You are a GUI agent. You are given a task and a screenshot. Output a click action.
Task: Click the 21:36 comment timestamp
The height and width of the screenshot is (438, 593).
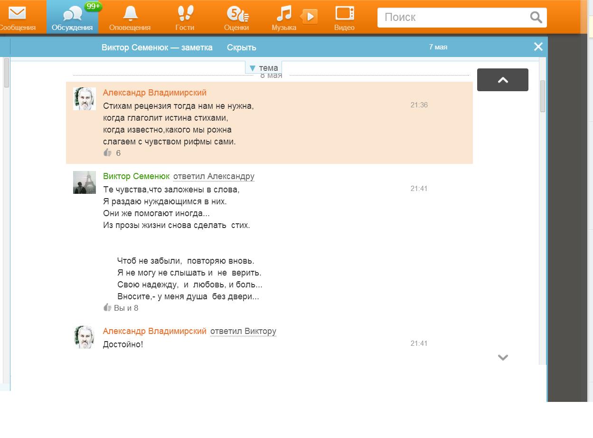click(x=419, y=105)
